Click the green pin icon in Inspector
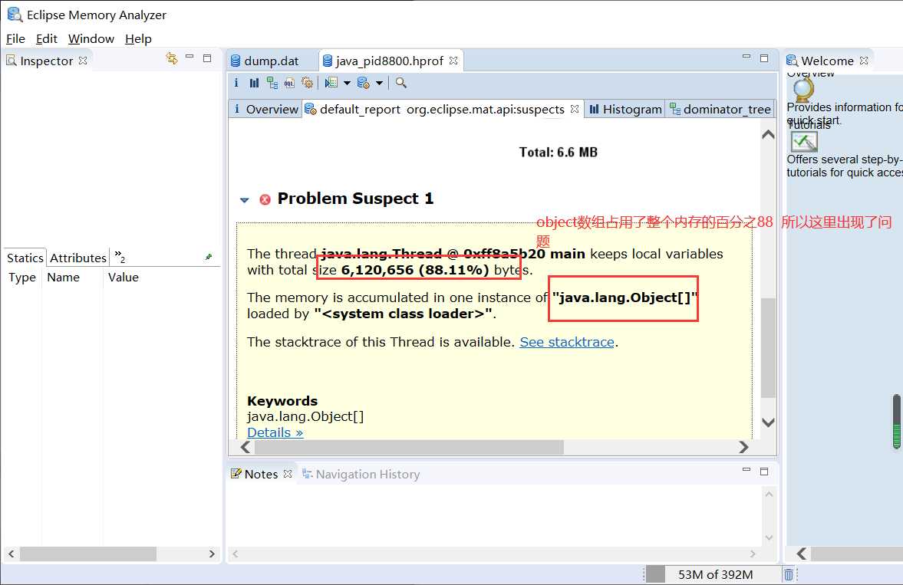This screenshot has height=585, width=903. 209,257
